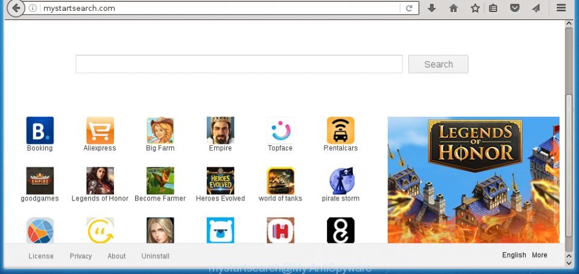
Task: Reload the page with the refresh icon
Action: tap(409, 8)
